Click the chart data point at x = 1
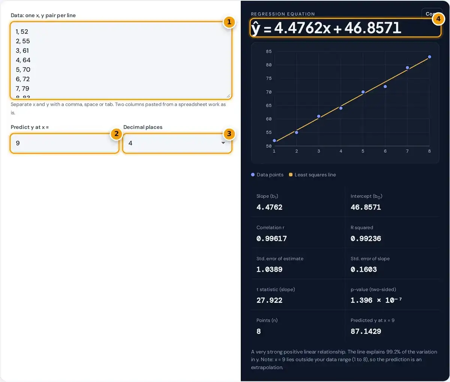Image resolution: width=450 pixels, height=382 pixels. pyautogui.click(x=274, y=141)
